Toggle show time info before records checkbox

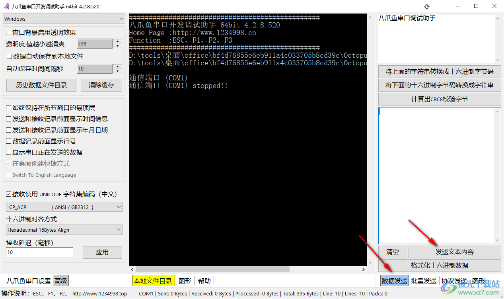tap(9, 119)
